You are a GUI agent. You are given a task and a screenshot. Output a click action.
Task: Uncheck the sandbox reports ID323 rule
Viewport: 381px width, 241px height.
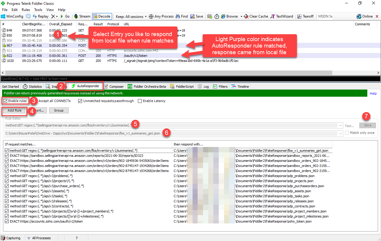(x=7, y=156)
